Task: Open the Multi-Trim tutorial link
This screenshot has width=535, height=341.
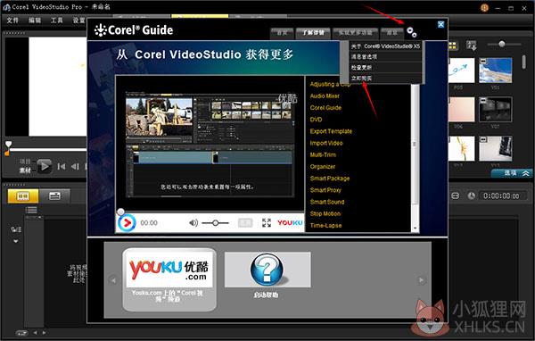Action: [323, 154]
